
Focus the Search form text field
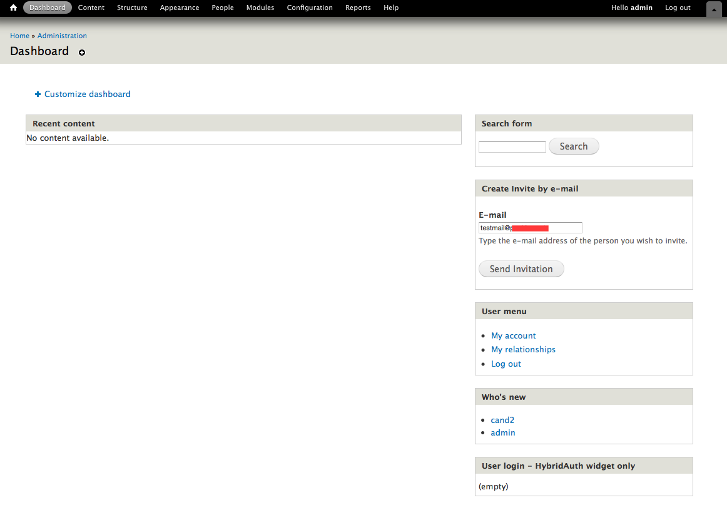tap(512, 147)
